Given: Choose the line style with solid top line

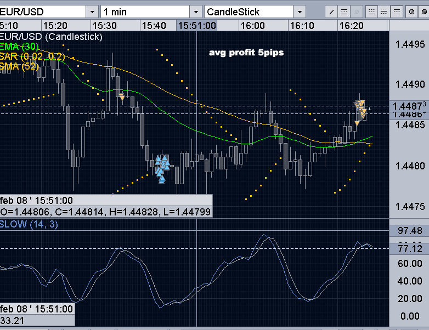Looking at the screenshot, I should coord(397,12).
